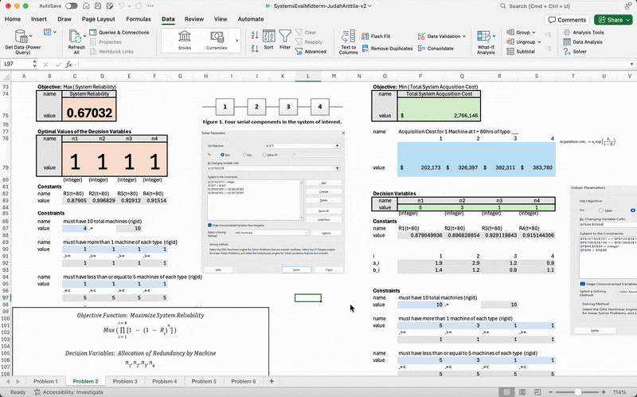Click Refresh All icon
The image size is (637, 397).
click(x=75, y=36)
